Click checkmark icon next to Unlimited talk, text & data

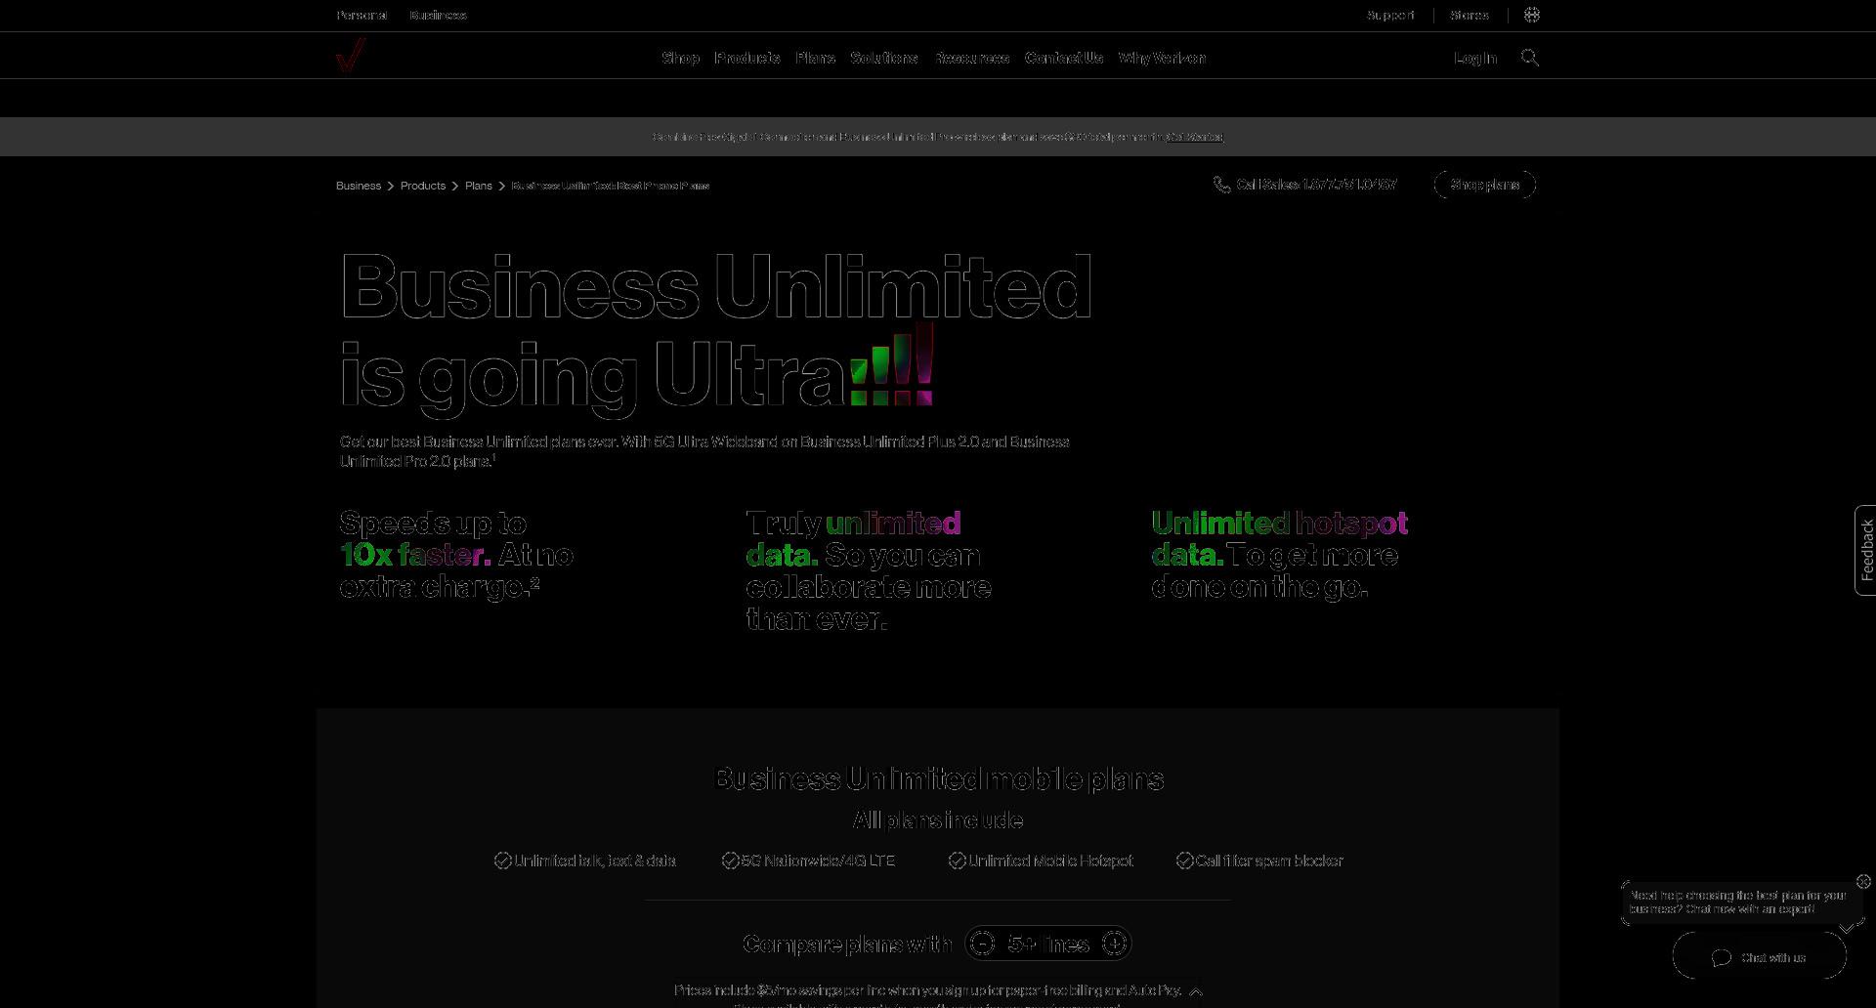(x=502, y=861)
